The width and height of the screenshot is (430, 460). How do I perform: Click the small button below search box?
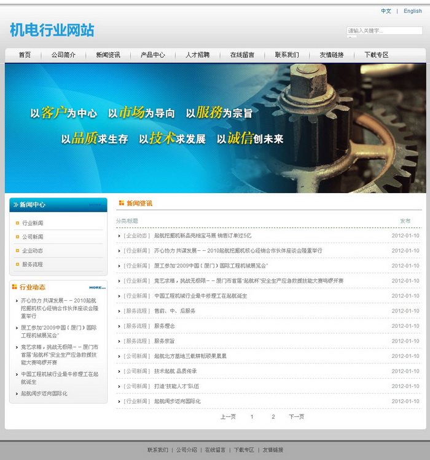point(352,38)
